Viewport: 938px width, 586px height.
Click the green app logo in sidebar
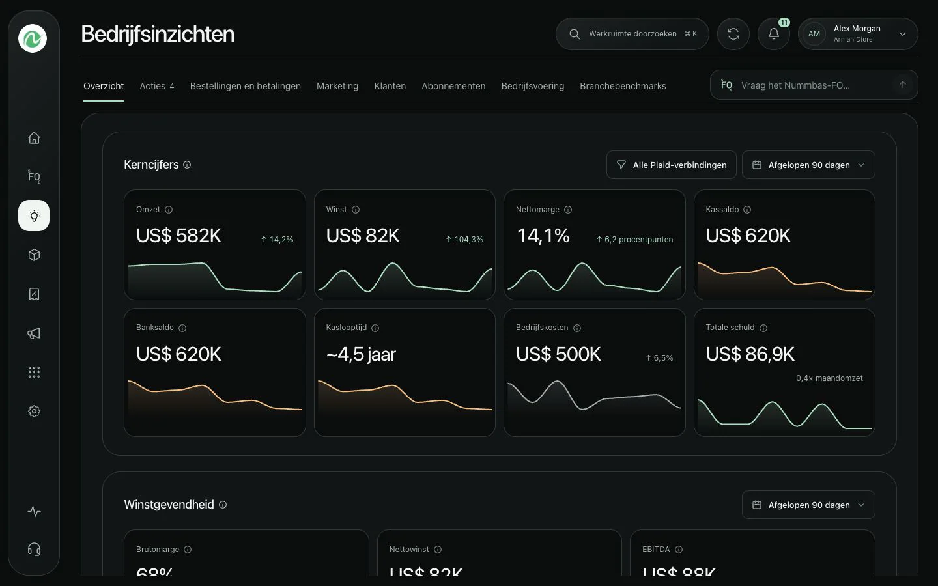[x=33, y=38]
